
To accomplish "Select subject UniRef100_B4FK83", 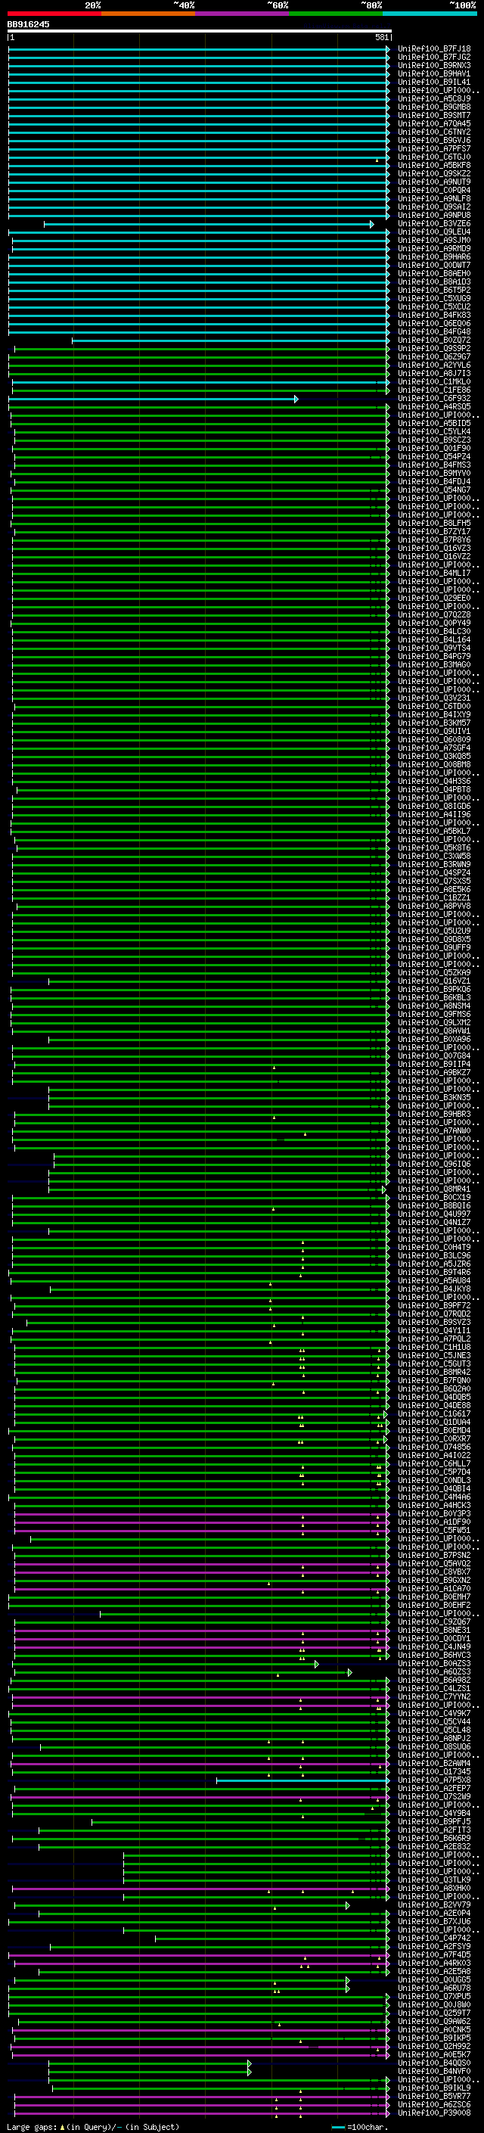I will pyautogui.click(x=433, y=316).
